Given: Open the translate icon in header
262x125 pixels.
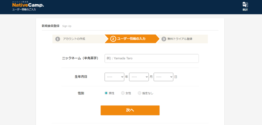Looking at the screenshot, I should click(245, 5).
